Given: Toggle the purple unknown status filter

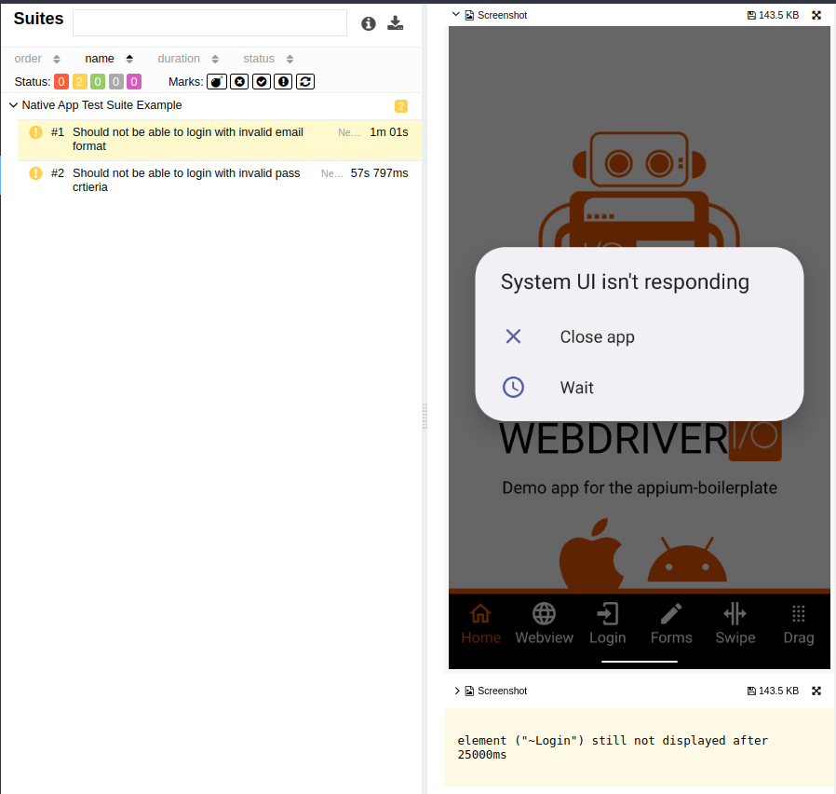Looking at the screenshot, I should [134, 82].
